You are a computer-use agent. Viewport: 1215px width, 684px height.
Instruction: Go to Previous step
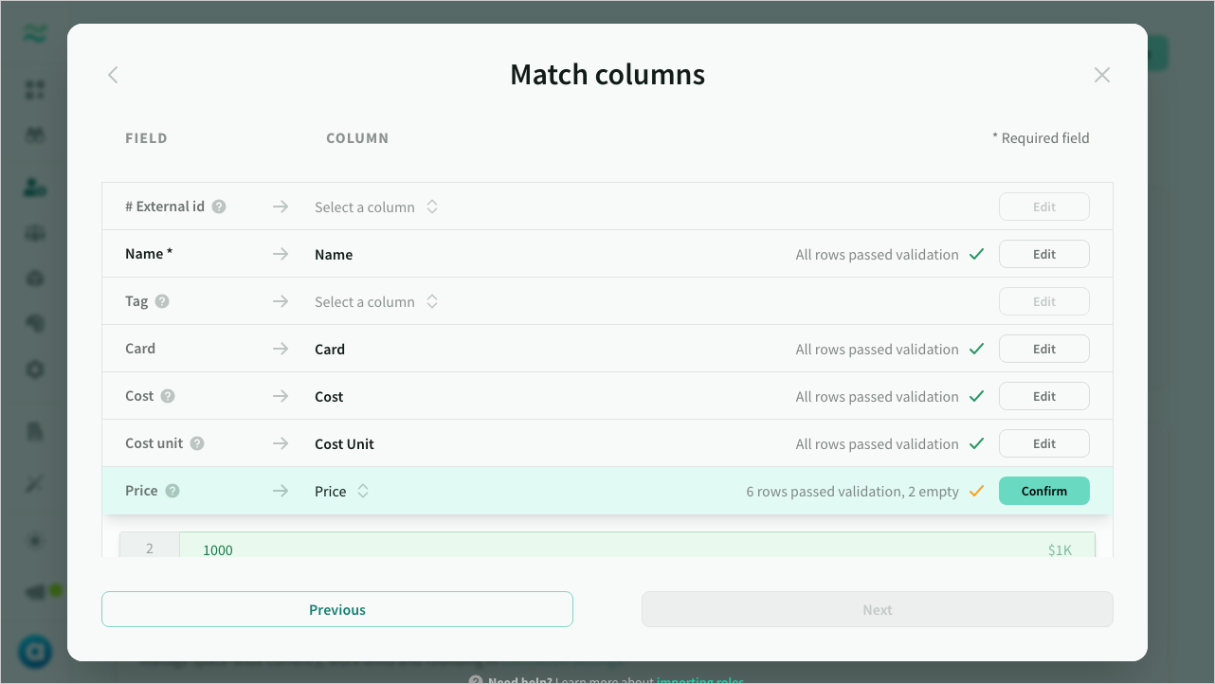point(337,609)
